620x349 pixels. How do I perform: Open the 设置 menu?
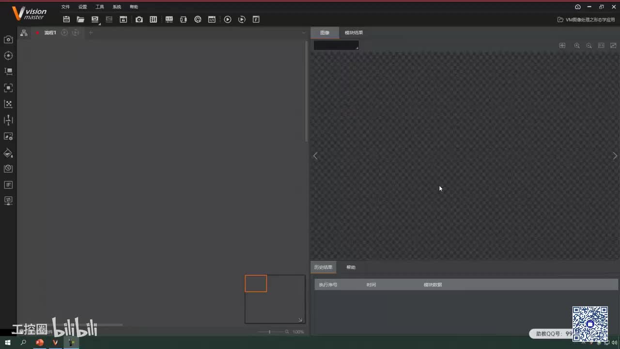(x=82, y=7)
